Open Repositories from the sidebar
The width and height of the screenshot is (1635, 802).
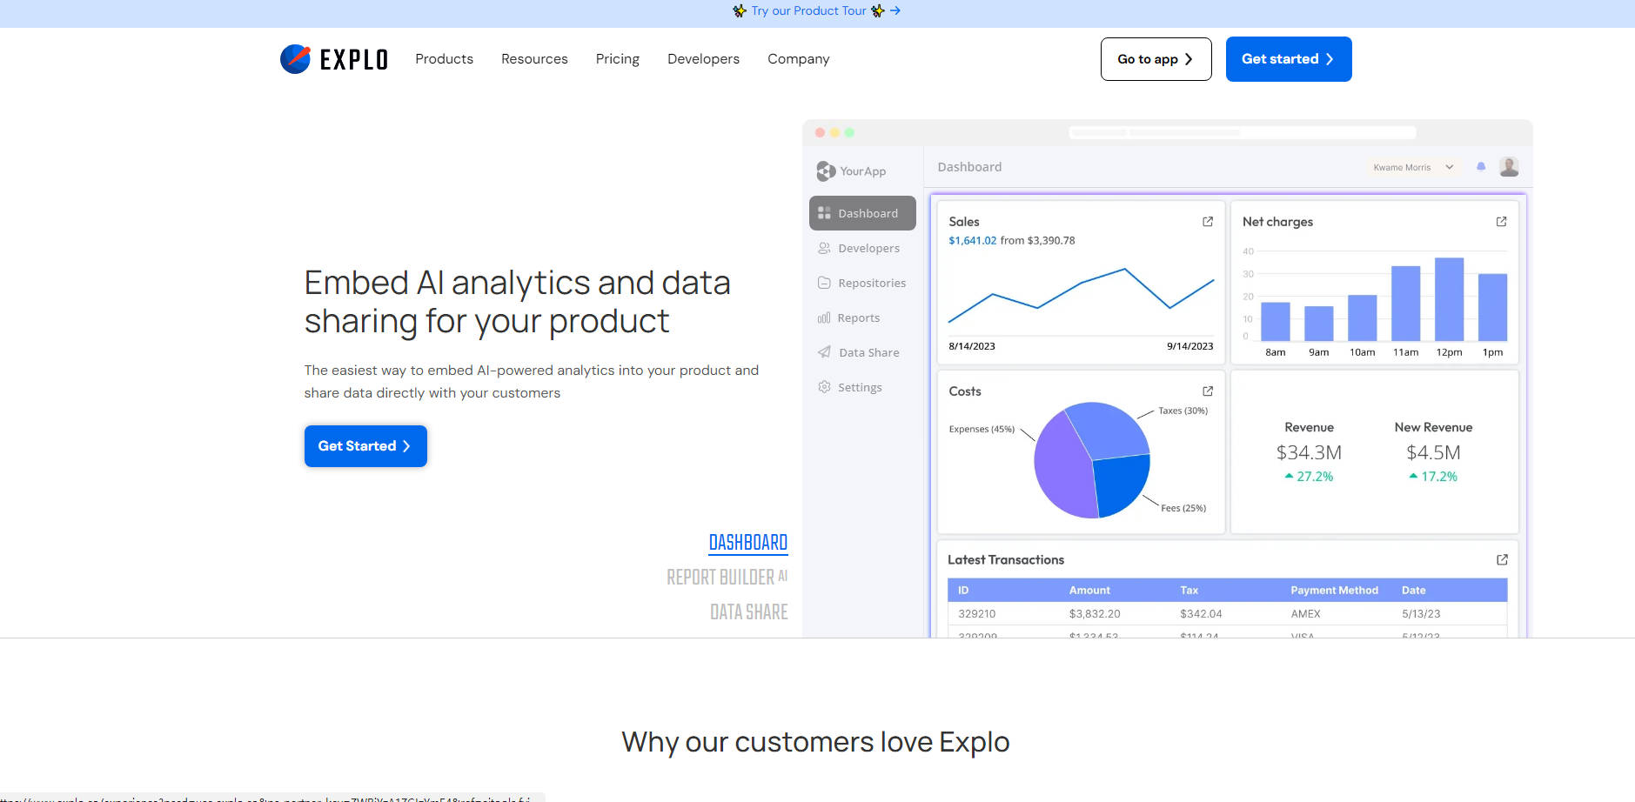871,283
